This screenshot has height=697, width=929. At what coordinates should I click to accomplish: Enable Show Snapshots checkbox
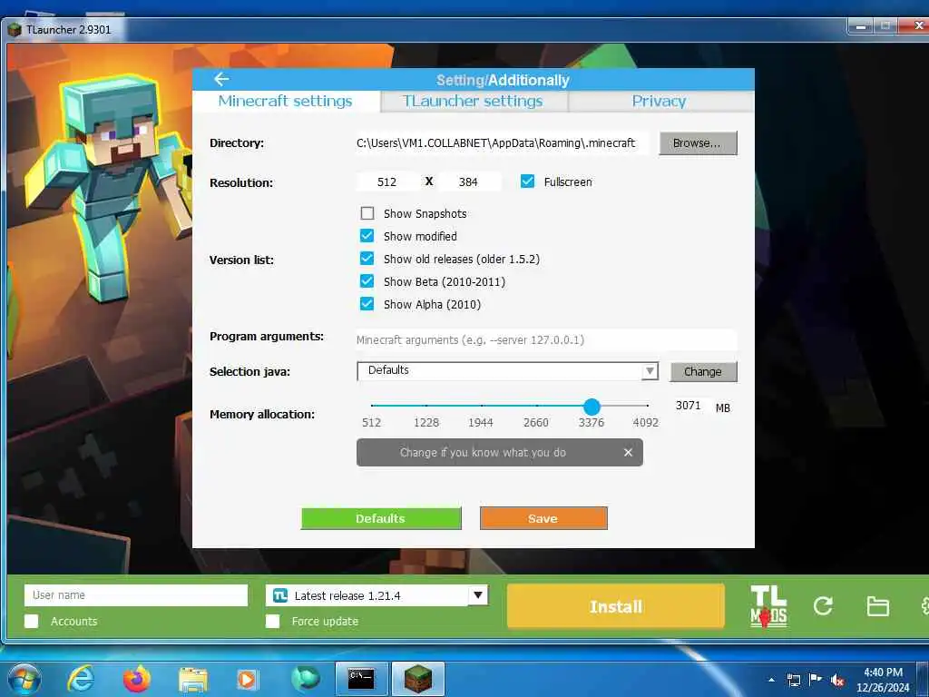367,213
